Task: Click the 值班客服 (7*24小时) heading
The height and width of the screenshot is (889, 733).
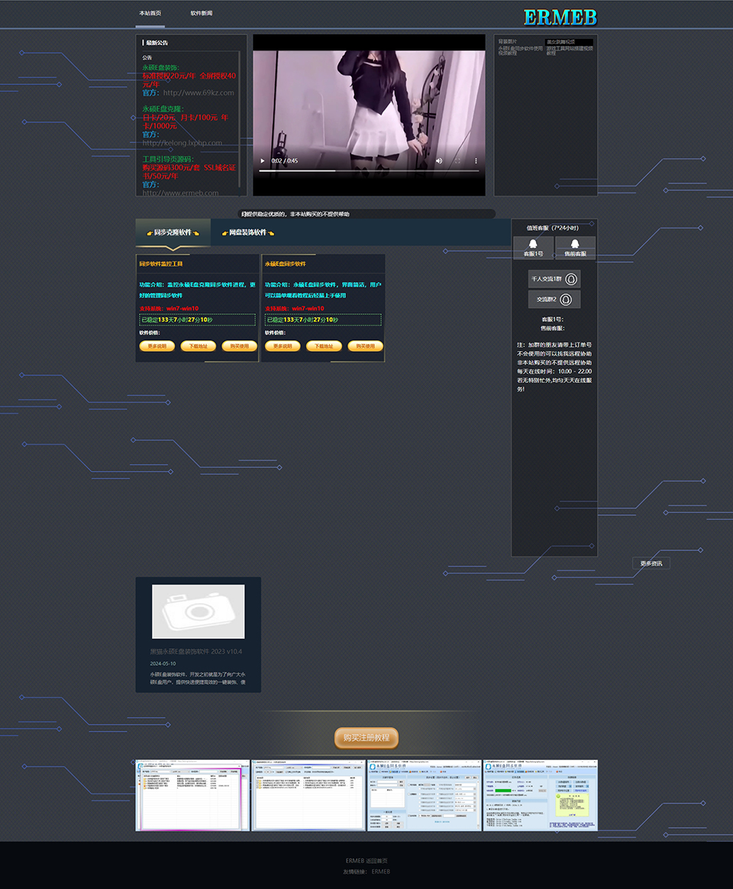Action: click(x=552, y=228)
